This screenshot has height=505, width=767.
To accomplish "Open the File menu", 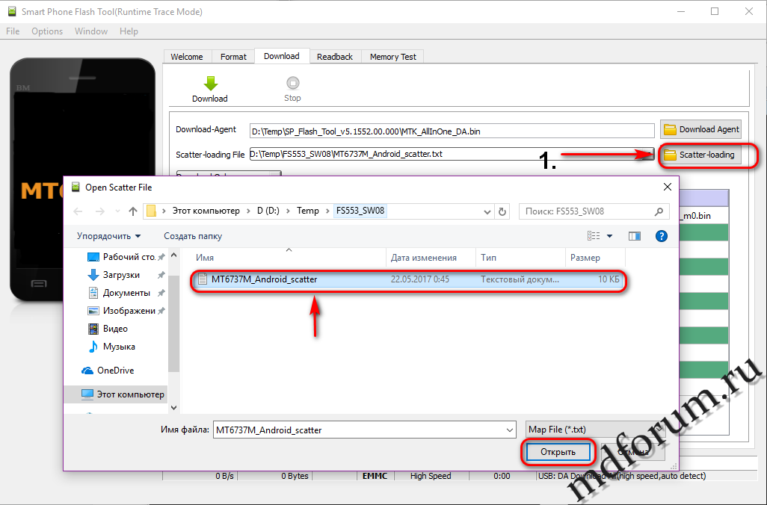I will (x=13, y=31).
